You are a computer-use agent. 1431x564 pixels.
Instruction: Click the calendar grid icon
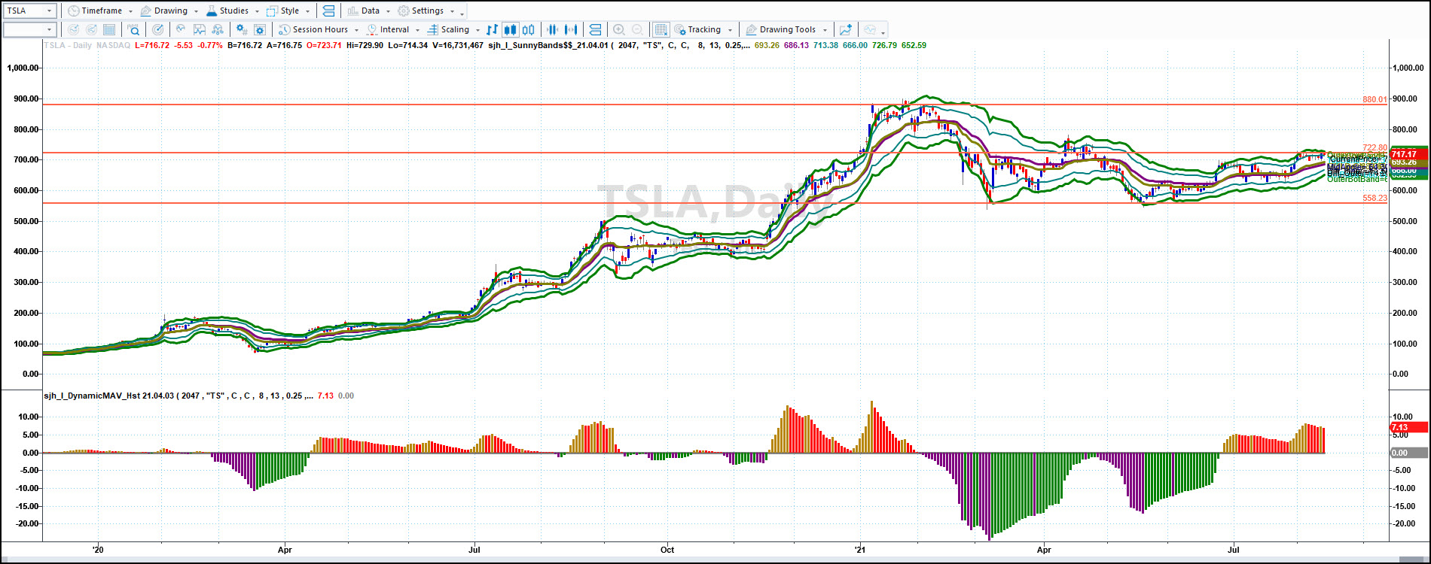click(x=109, y=30)
